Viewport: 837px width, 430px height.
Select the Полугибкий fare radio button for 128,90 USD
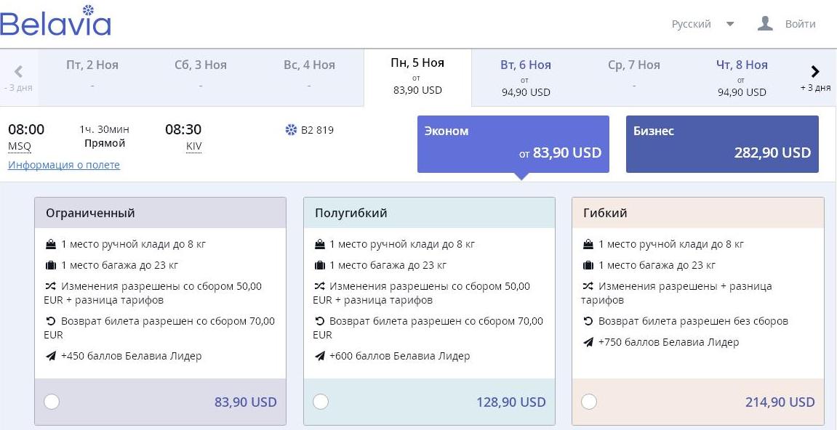tap(320, 402)
